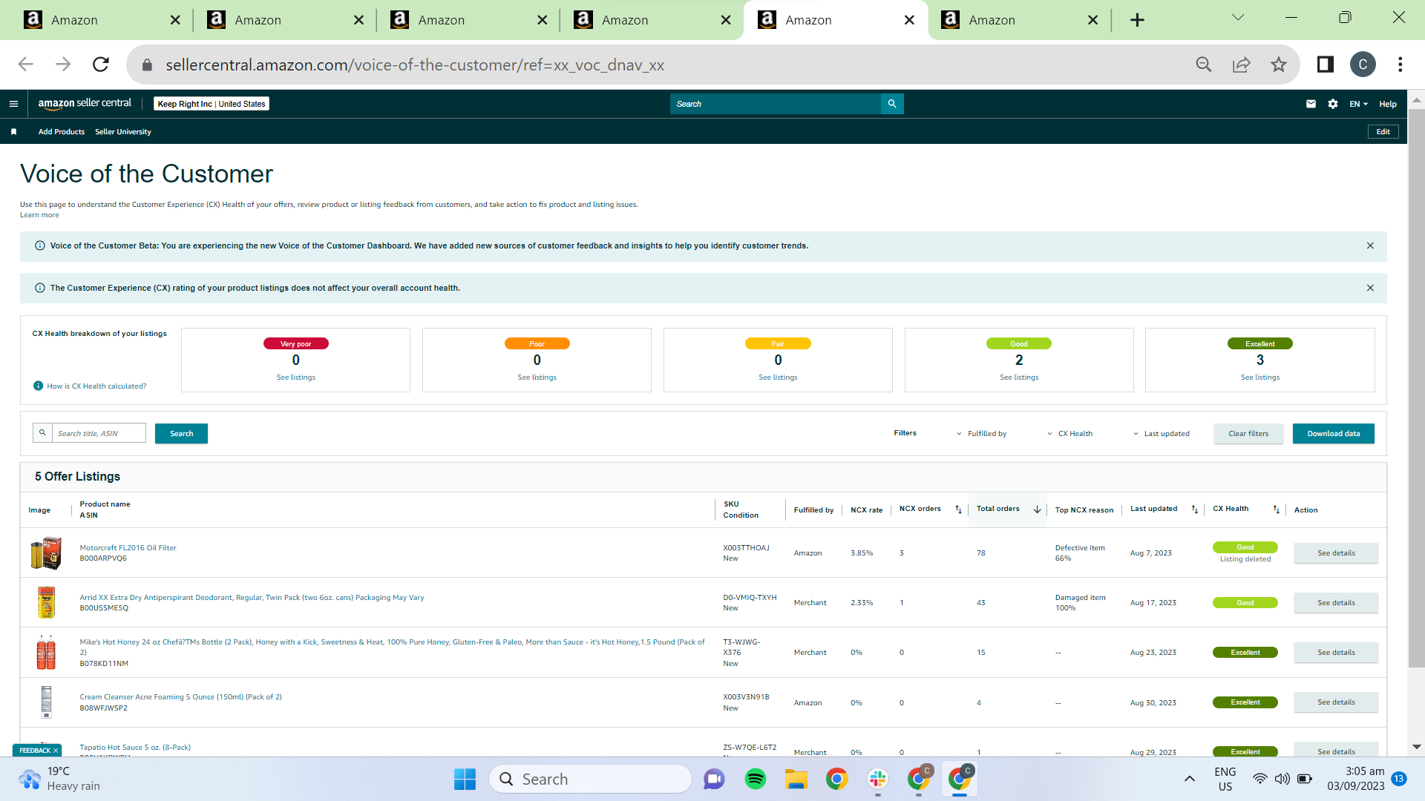Click the Motorcraft oil filter product thumbnail
The width and height of the screenshot is (1425, 801).
coord(46,553)
